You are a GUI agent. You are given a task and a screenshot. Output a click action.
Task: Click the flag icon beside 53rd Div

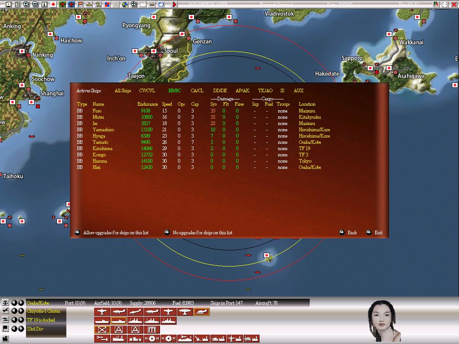(x=5, y=329)
